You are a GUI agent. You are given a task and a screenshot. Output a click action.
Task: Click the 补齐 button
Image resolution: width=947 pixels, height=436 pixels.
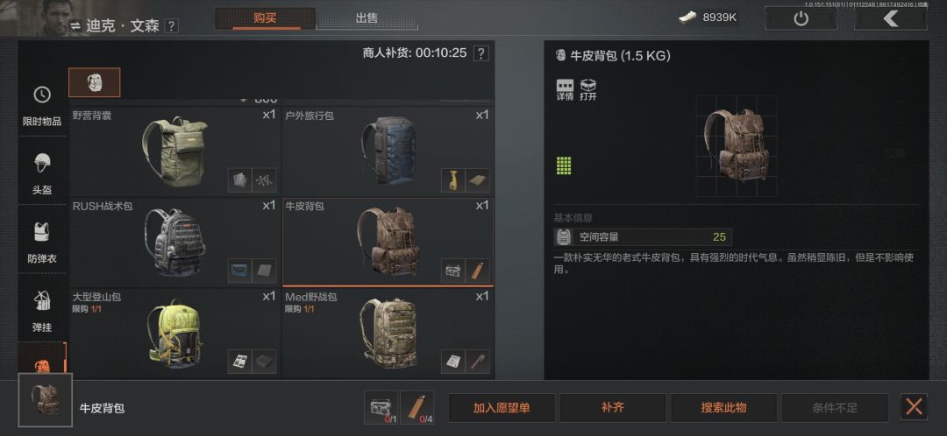point(612,408)
